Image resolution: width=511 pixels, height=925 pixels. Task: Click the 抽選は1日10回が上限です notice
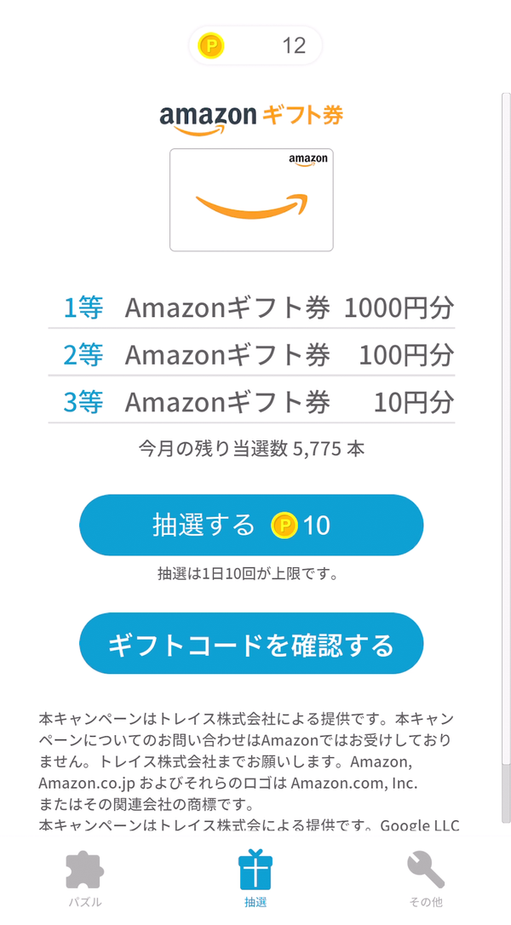(248, 573)
